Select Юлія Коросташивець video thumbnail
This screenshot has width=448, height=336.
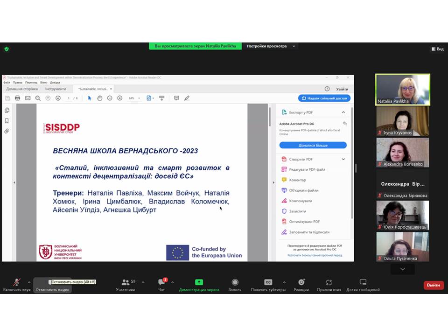point(403,216)
